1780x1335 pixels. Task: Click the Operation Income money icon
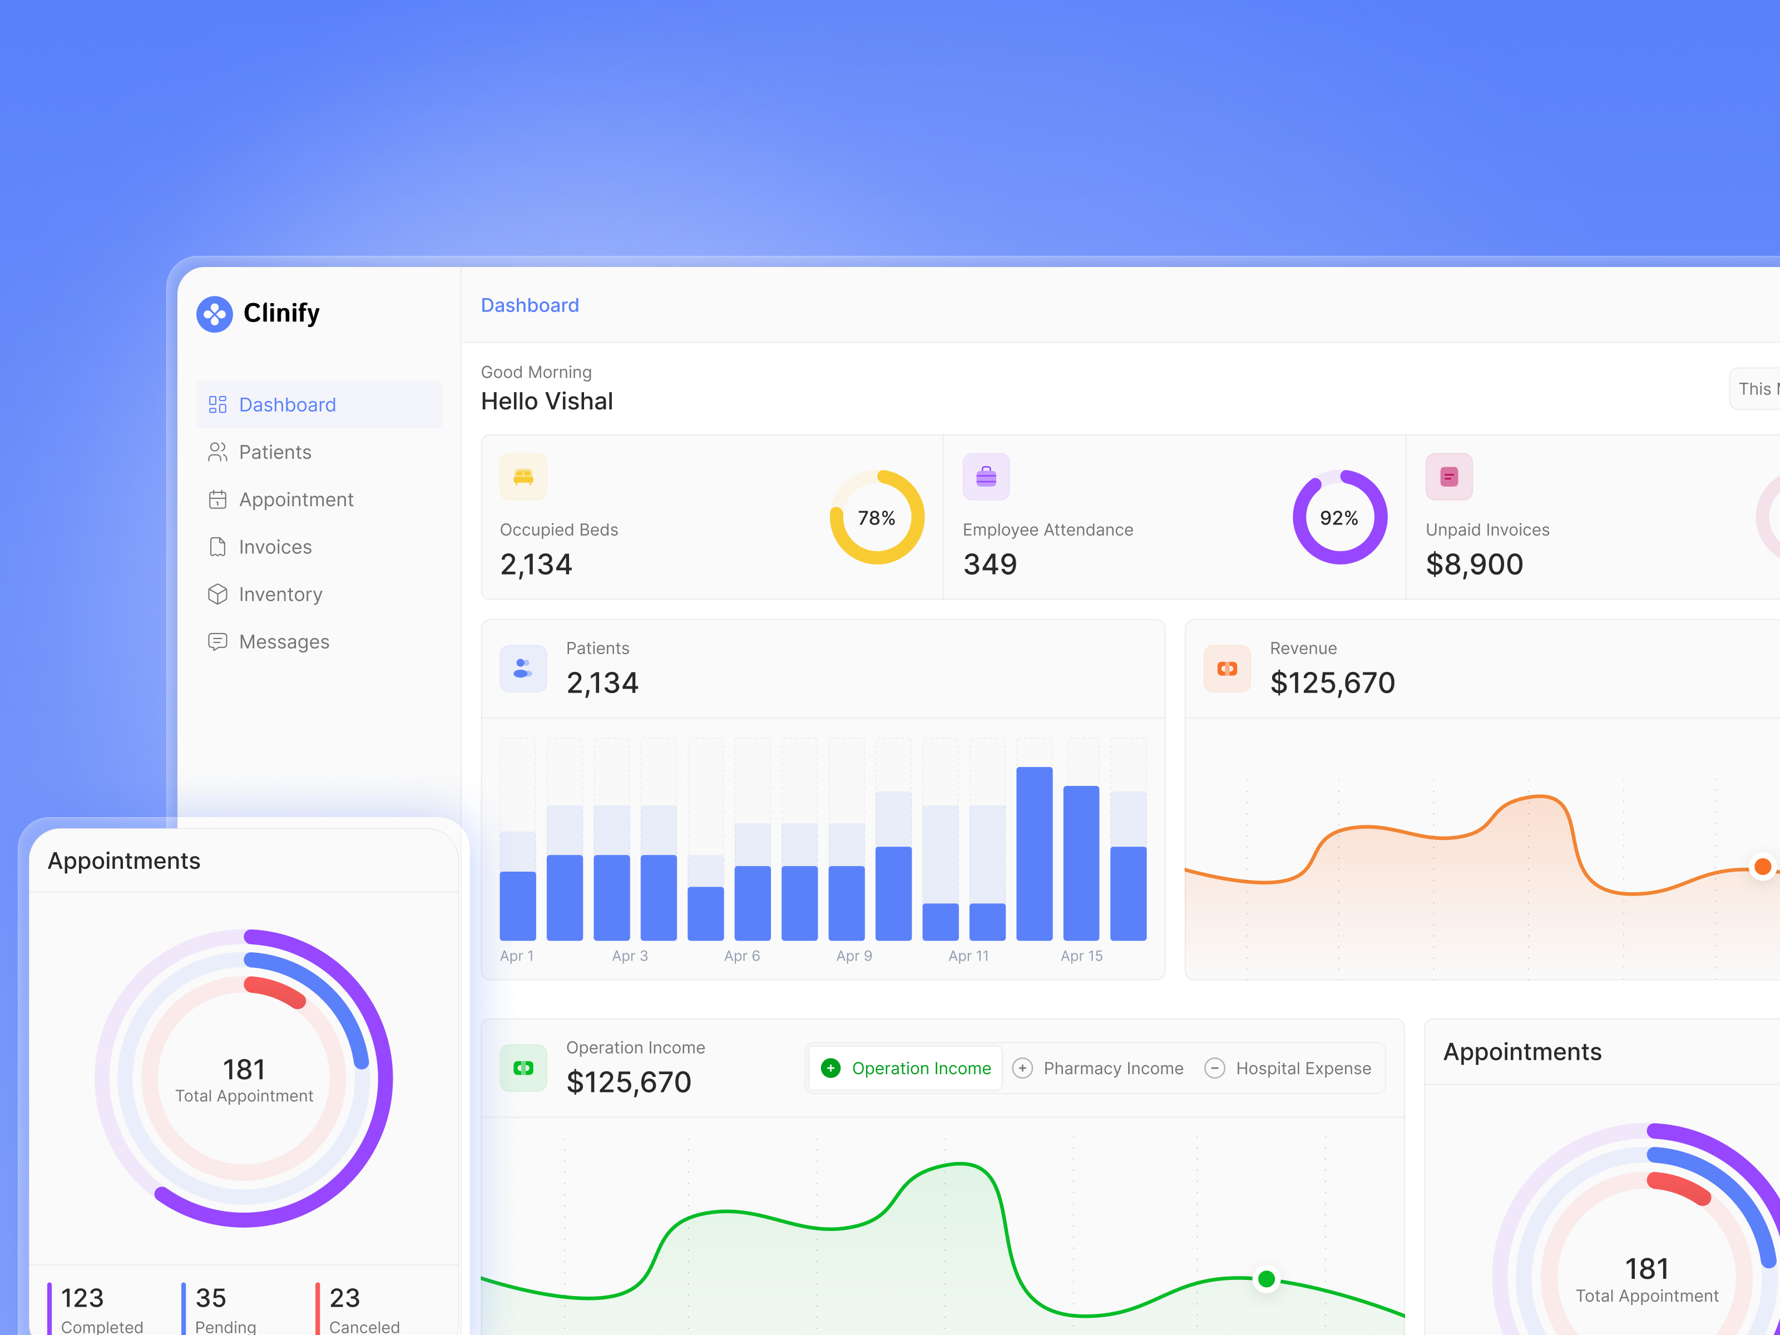[x=523, y=1067]
